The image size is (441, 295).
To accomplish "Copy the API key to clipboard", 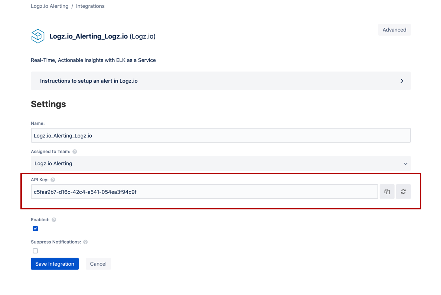I will click(x=387, y=192).
